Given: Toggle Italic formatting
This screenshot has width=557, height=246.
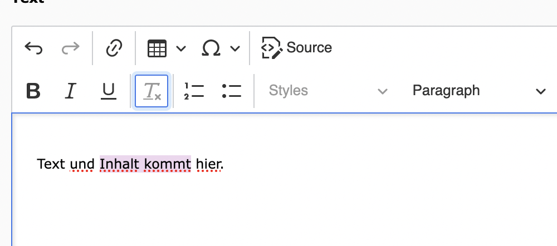Looking at the screenshot, I should pos(70,91).
